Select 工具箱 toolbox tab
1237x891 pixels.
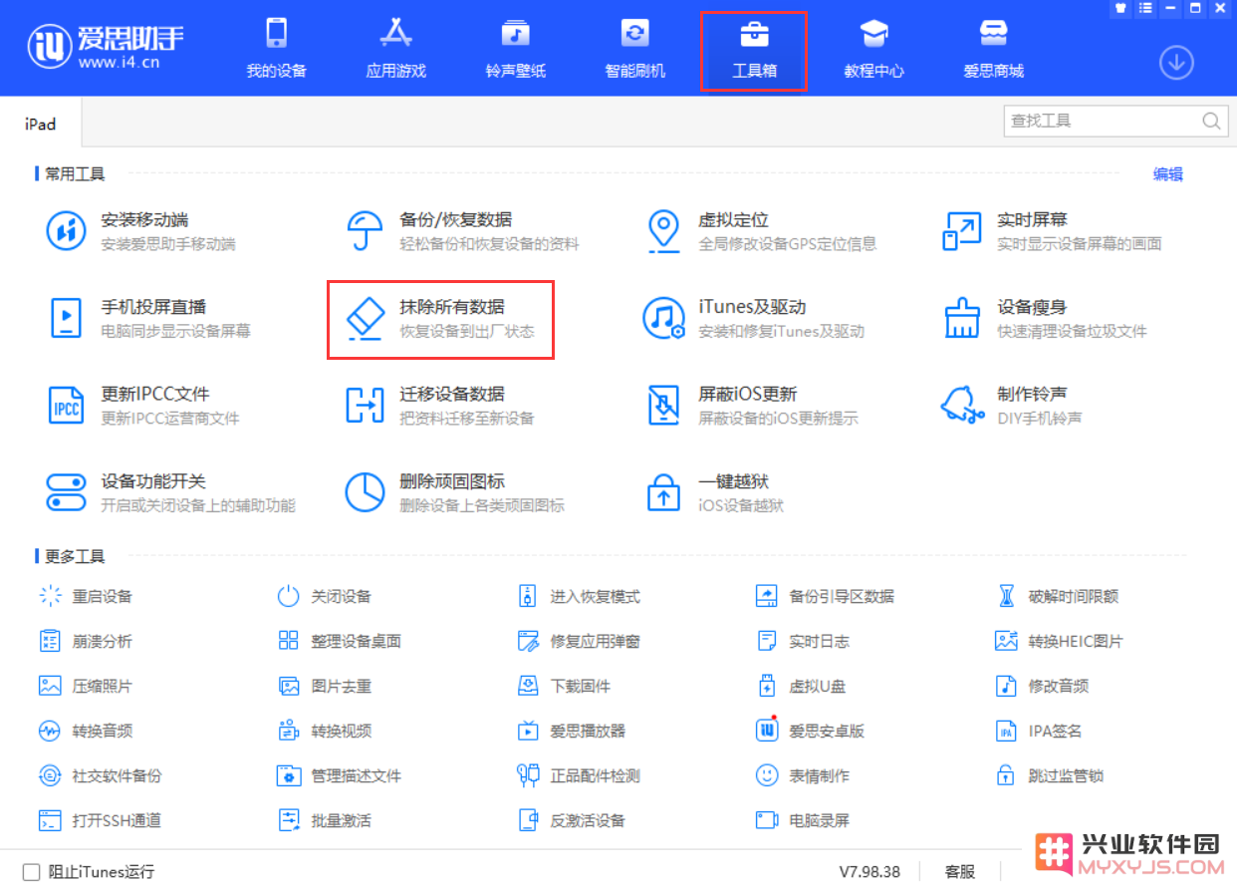pos(754,50)
